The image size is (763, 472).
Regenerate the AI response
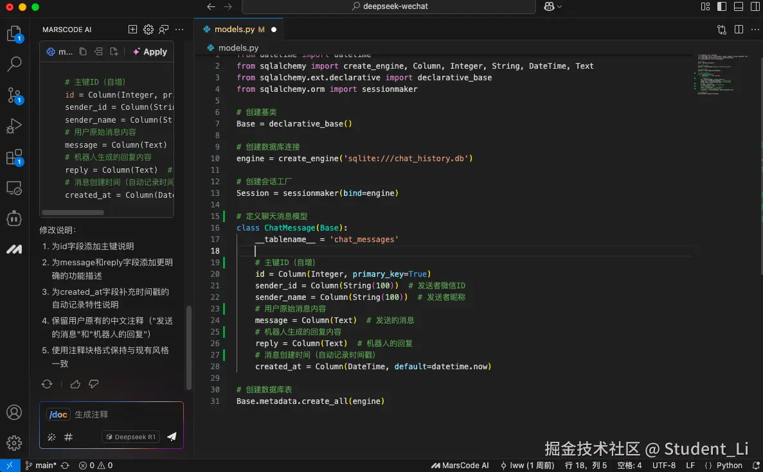(47, 383)
